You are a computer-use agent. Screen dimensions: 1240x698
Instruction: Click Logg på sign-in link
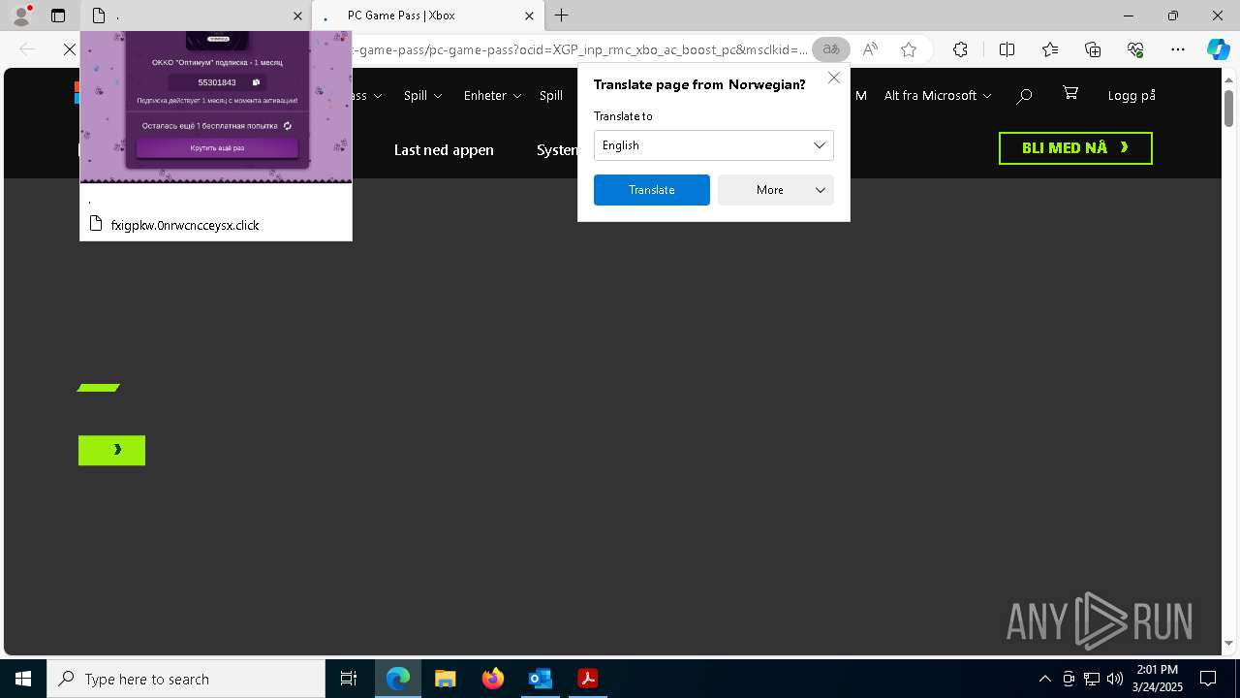click(x=1131, y=95)
